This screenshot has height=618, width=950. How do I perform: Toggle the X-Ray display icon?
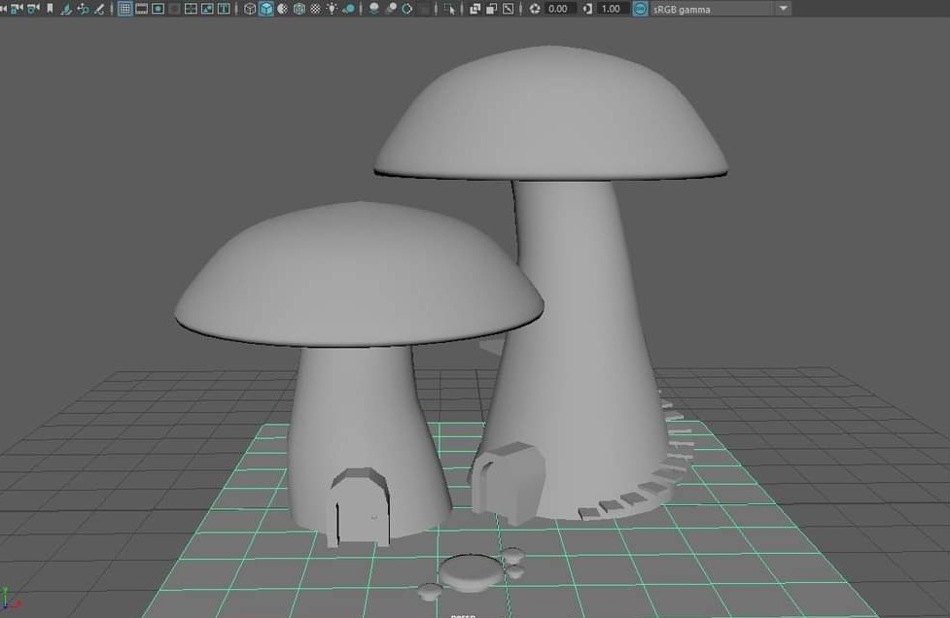475,9
